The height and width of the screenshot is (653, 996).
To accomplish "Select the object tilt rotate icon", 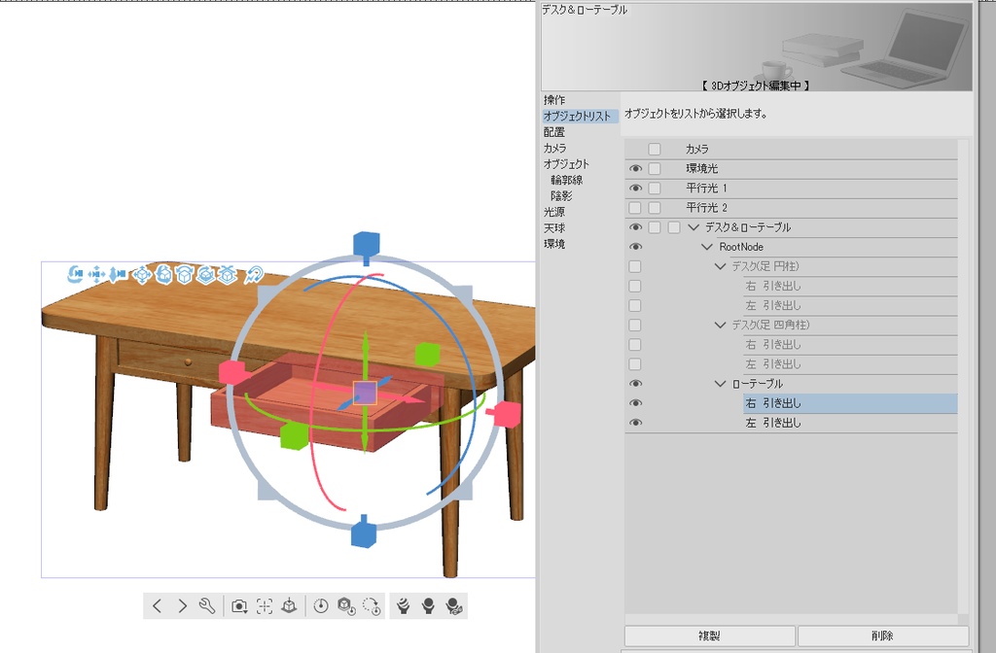I will pos(184,274).
